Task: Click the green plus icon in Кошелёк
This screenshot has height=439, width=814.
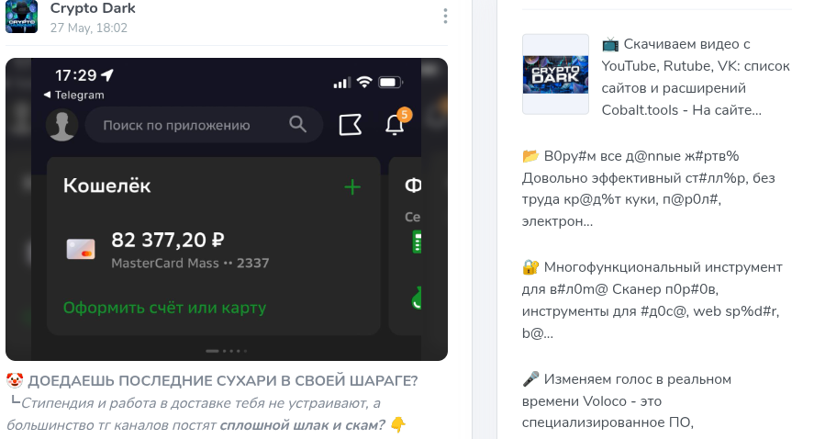Action: pos(352,187)
